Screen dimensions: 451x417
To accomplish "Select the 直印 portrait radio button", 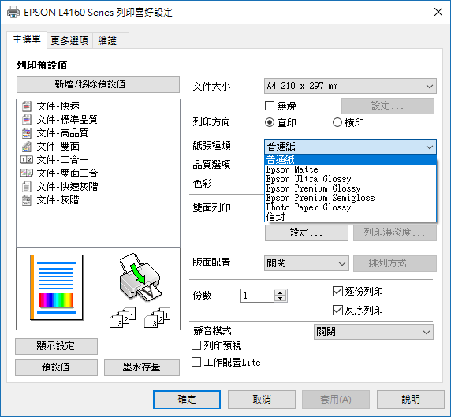I will pos(270,122).
